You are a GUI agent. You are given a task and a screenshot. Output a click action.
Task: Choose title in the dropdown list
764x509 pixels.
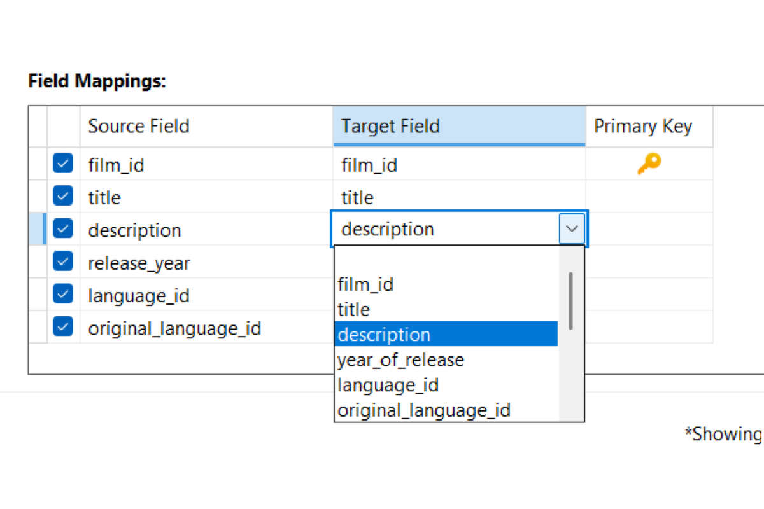pyautogui.click(x=446, y=309)
